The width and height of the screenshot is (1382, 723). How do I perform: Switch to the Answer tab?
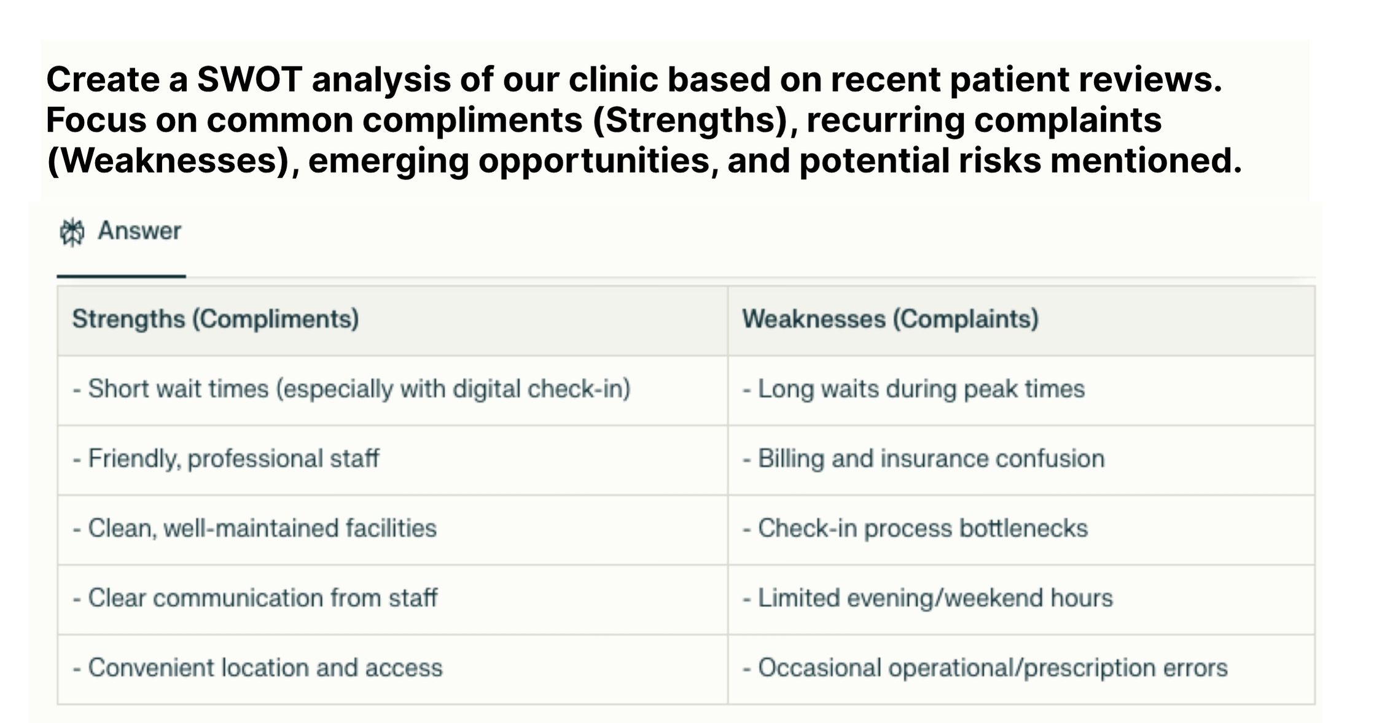121,232
